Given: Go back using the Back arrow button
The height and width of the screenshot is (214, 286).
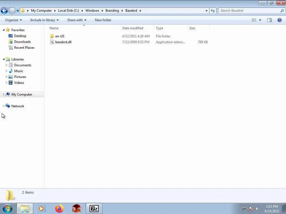Looking at the screenshot, I should [x=4, y=11].
